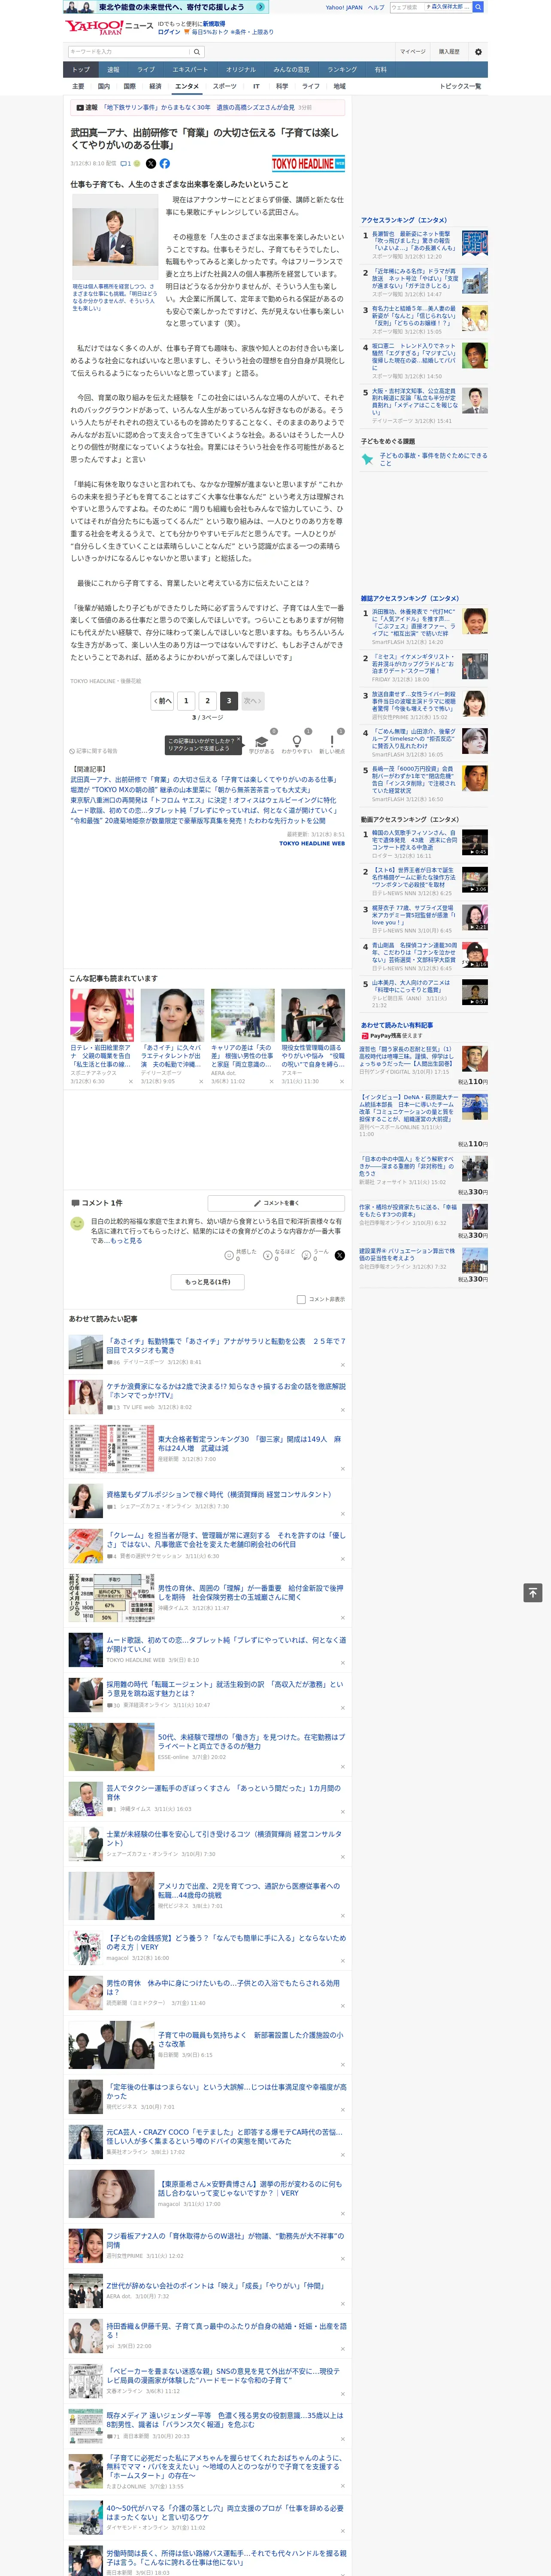Toggle コメント非表示 checkbox
This screenshot has height=2576, width=551.
301,1299
